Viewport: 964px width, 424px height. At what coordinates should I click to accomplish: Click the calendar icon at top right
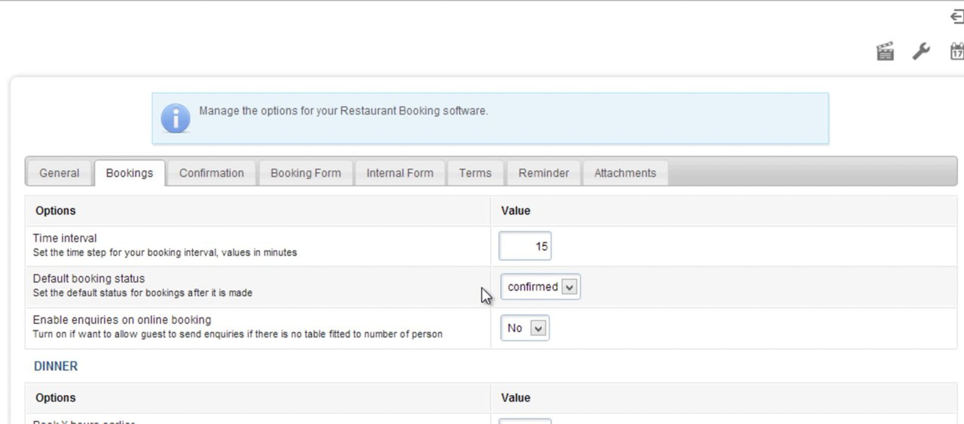957,52
